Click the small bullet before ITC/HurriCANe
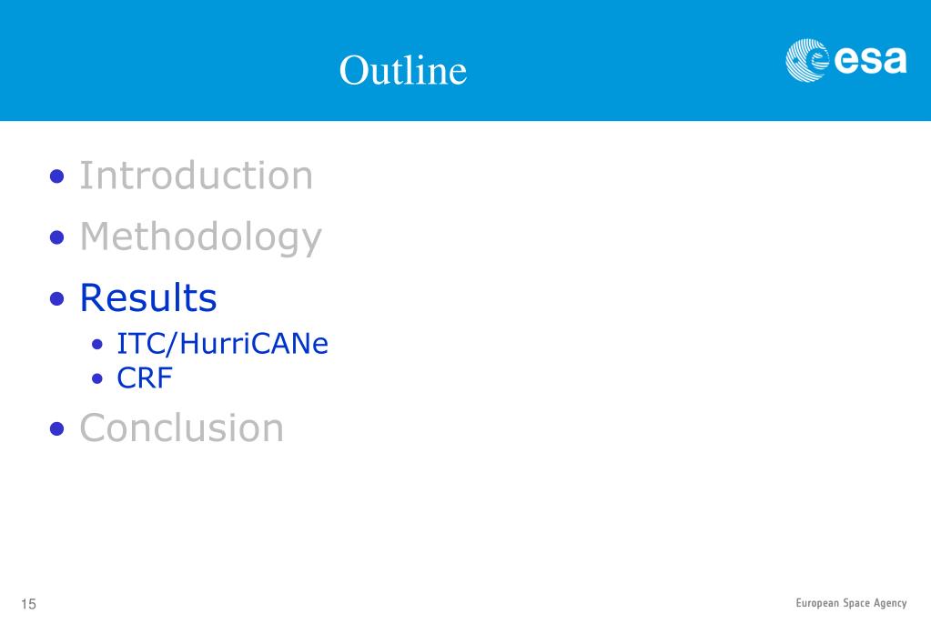The image size is (931, 644). [x=97, y=344]
